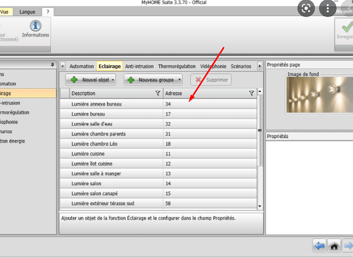Open the Nouvel objet dropdown arrow
Viewport: 353px width, 258px height.
(x=113, y=80)
